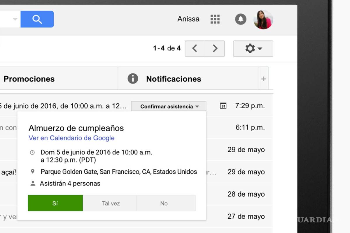Add a new category tab with the plus button

[263, 78]
